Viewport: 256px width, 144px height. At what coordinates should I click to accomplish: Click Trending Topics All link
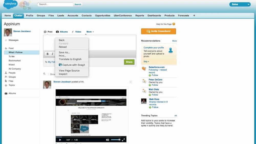pyautogui.click(x=176, y=116)
